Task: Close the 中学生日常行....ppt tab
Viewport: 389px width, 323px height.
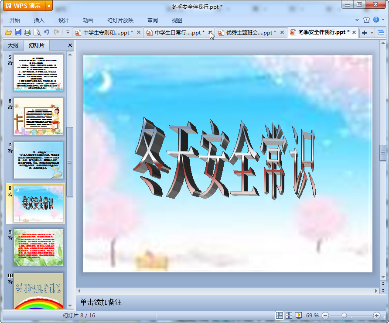Action: 210,32
